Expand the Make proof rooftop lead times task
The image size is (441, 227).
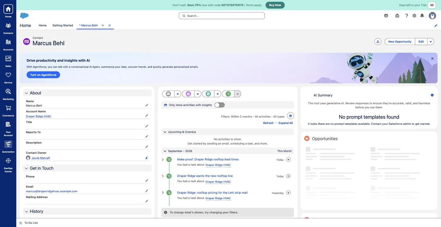pos(163,159)
